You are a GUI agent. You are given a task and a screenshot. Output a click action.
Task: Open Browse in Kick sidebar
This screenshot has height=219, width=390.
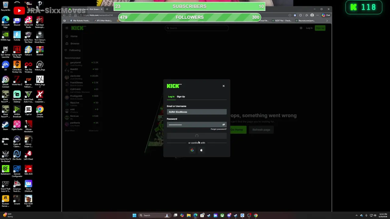click(75, 43)
